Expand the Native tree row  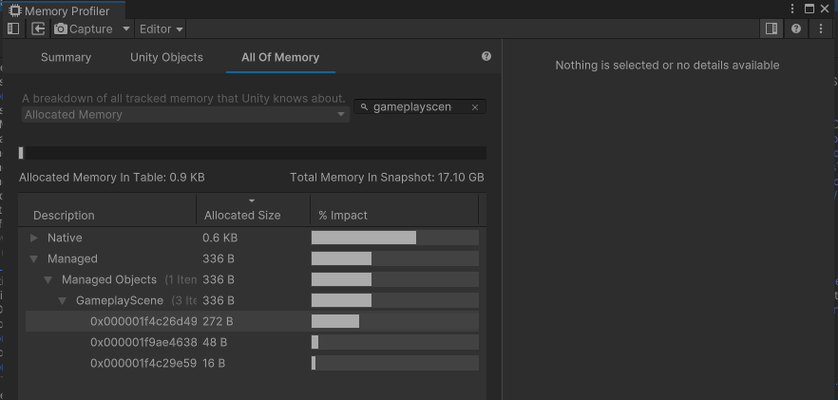click(x=34, y=238)
